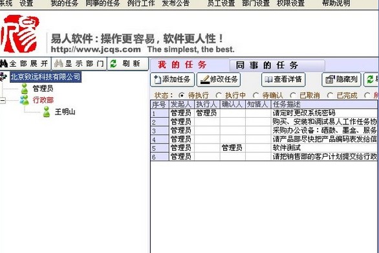Viewport: 379px width, 253px height.
Task: Click the pencil icon on 修改任务 button
Action: tap(205, 80)
